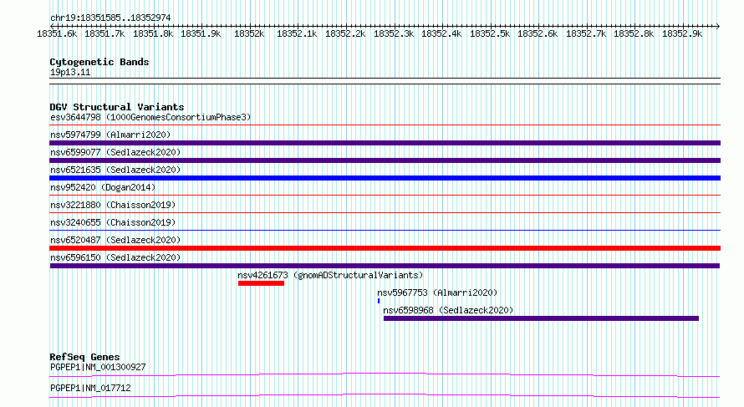Click the thin red line for esv3644798

tap(385, 125)
